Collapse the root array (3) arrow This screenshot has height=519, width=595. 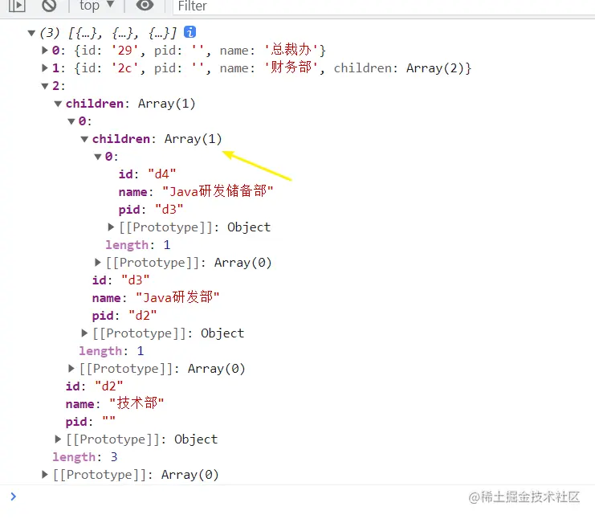[x=31, y=33]
